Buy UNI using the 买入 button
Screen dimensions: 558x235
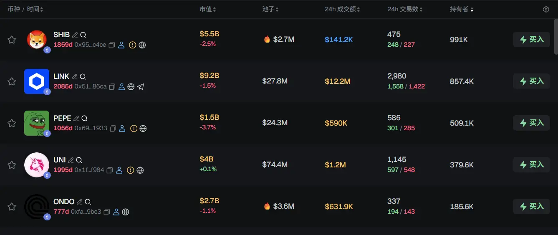coord(531,165)
